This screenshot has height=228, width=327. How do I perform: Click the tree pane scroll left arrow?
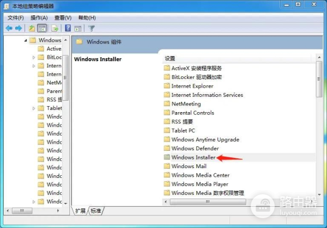coord(8,211)
